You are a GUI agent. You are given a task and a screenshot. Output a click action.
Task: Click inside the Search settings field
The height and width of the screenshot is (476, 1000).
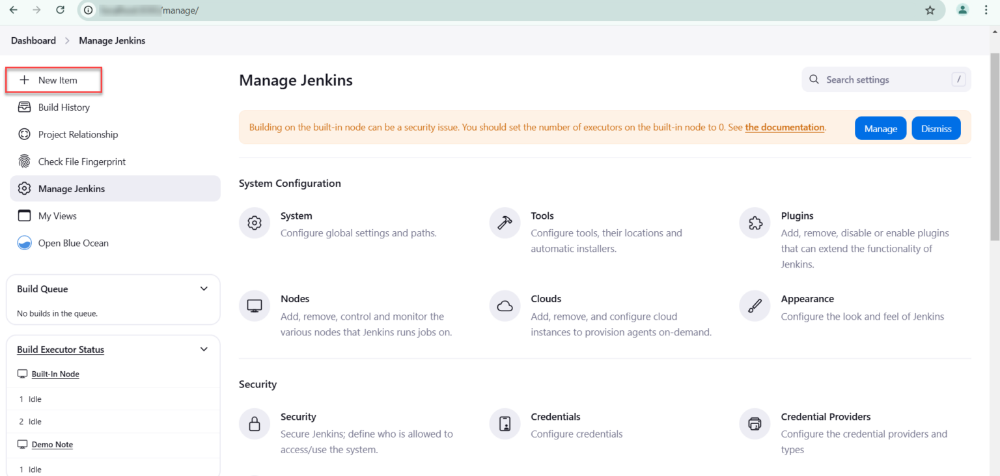[x=872, y=79]
